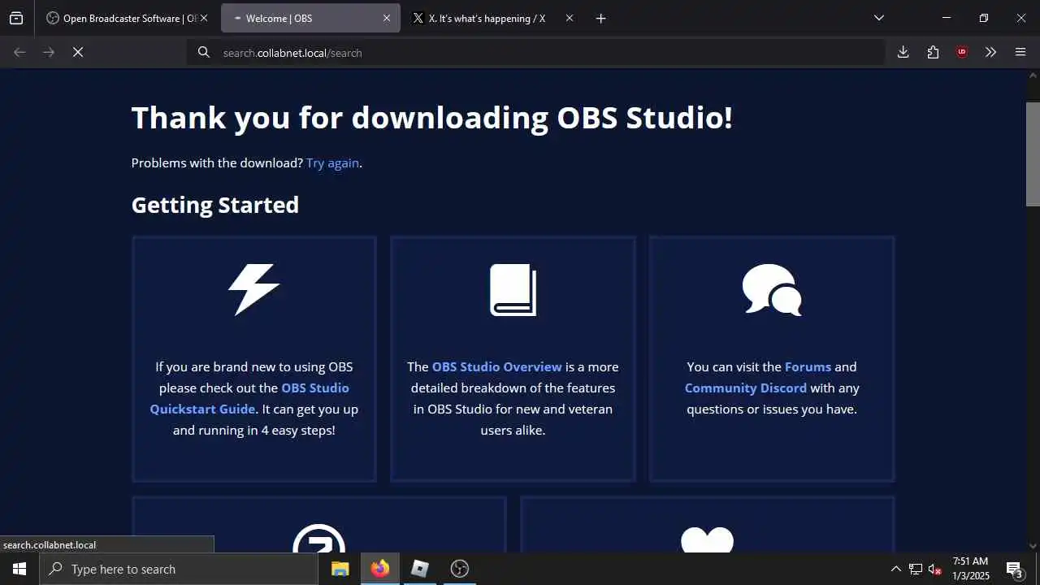Open the uBlock Origin extension icon
1040x585 pixels.
click(962, 52)
